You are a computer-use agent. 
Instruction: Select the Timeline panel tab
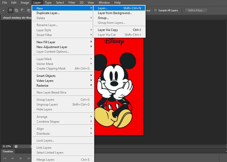click(8, 152)
